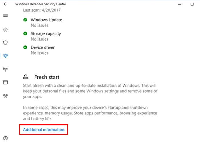
Task: Click the Fresh start heading
Action: coord(47,77)
